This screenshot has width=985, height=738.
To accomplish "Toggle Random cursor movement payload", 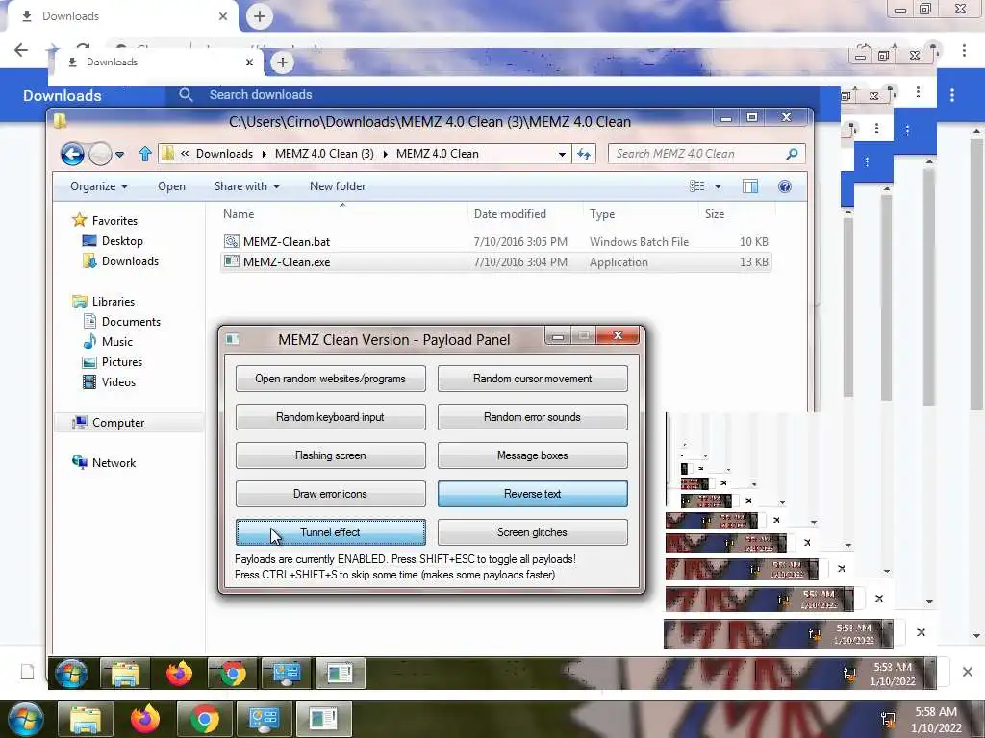I will pos(533,379).
